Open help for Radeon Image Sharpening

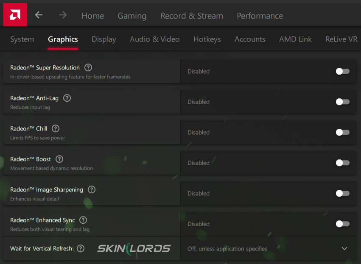[92, 190]
